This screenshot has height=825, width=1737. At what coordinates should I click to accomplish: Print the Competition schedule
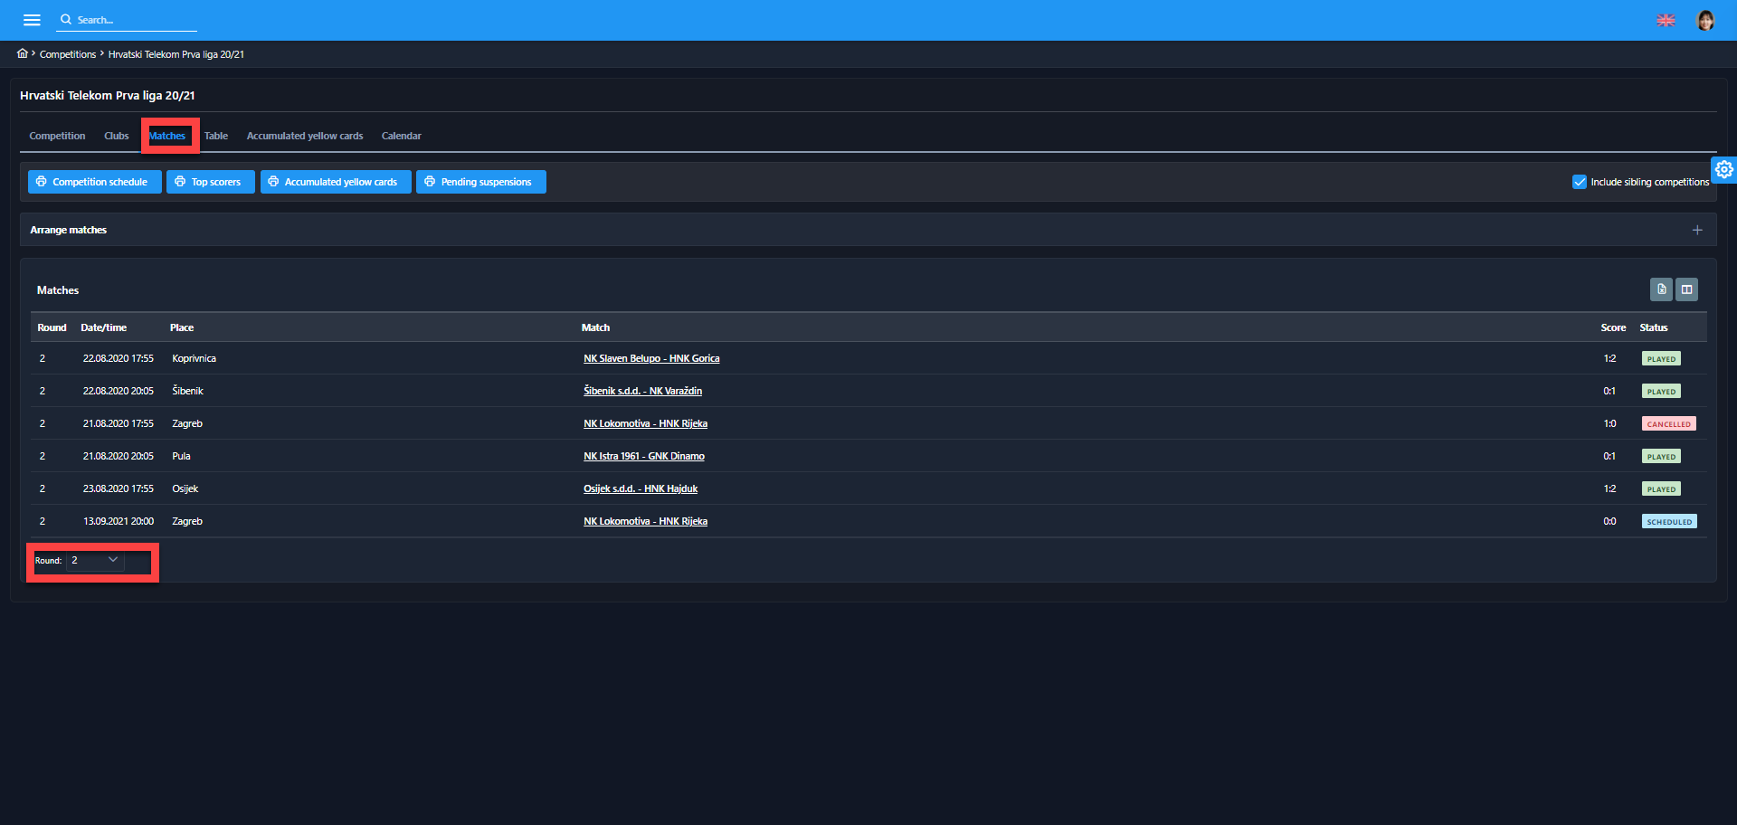[94, 182]
